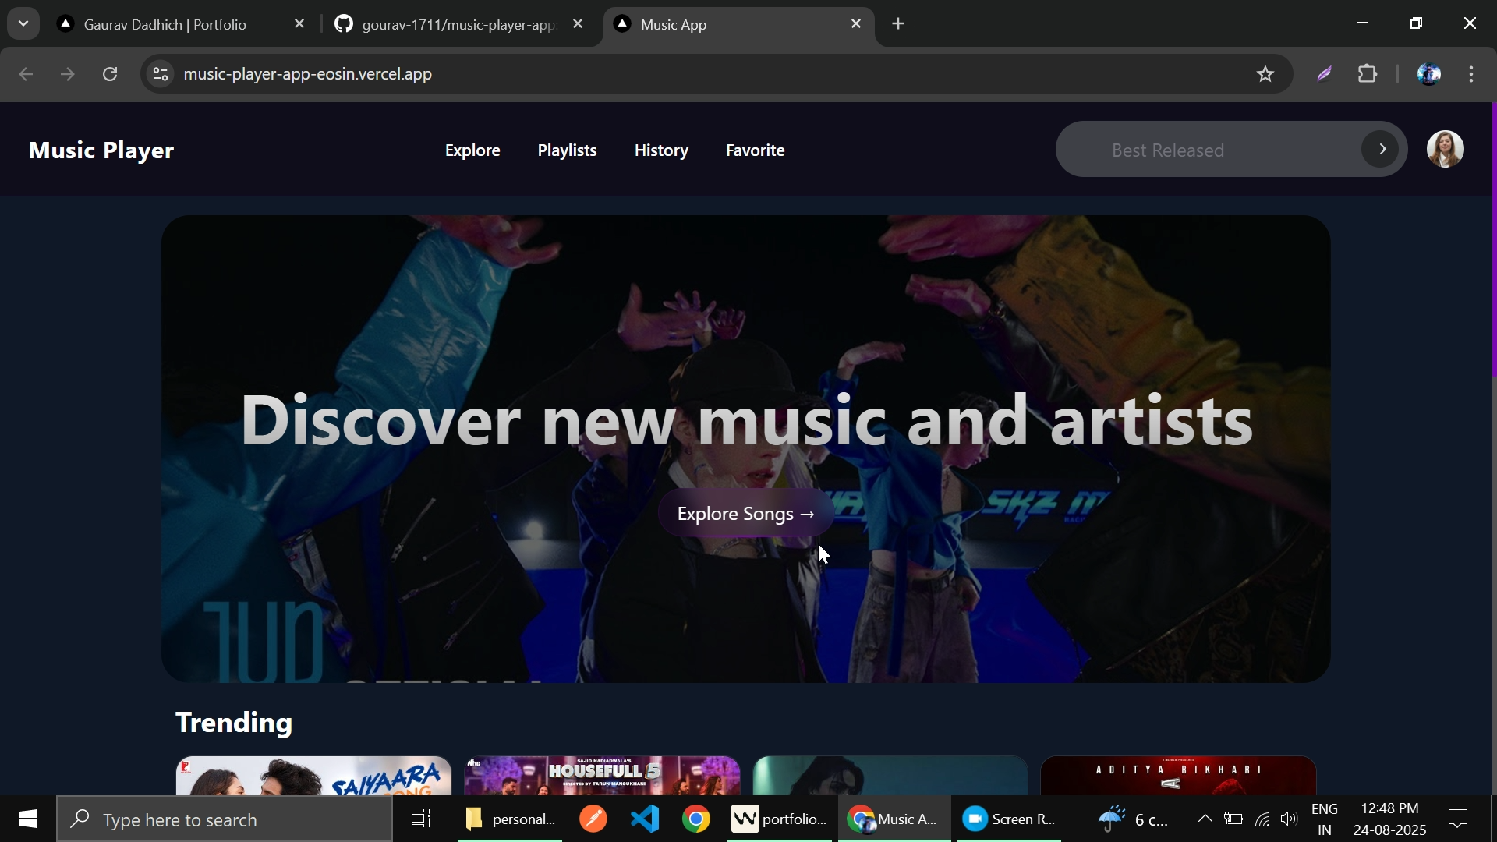Reload the page with the refresh icon
The width and height of the screenshot is (1497, 842).
point(110,73)
